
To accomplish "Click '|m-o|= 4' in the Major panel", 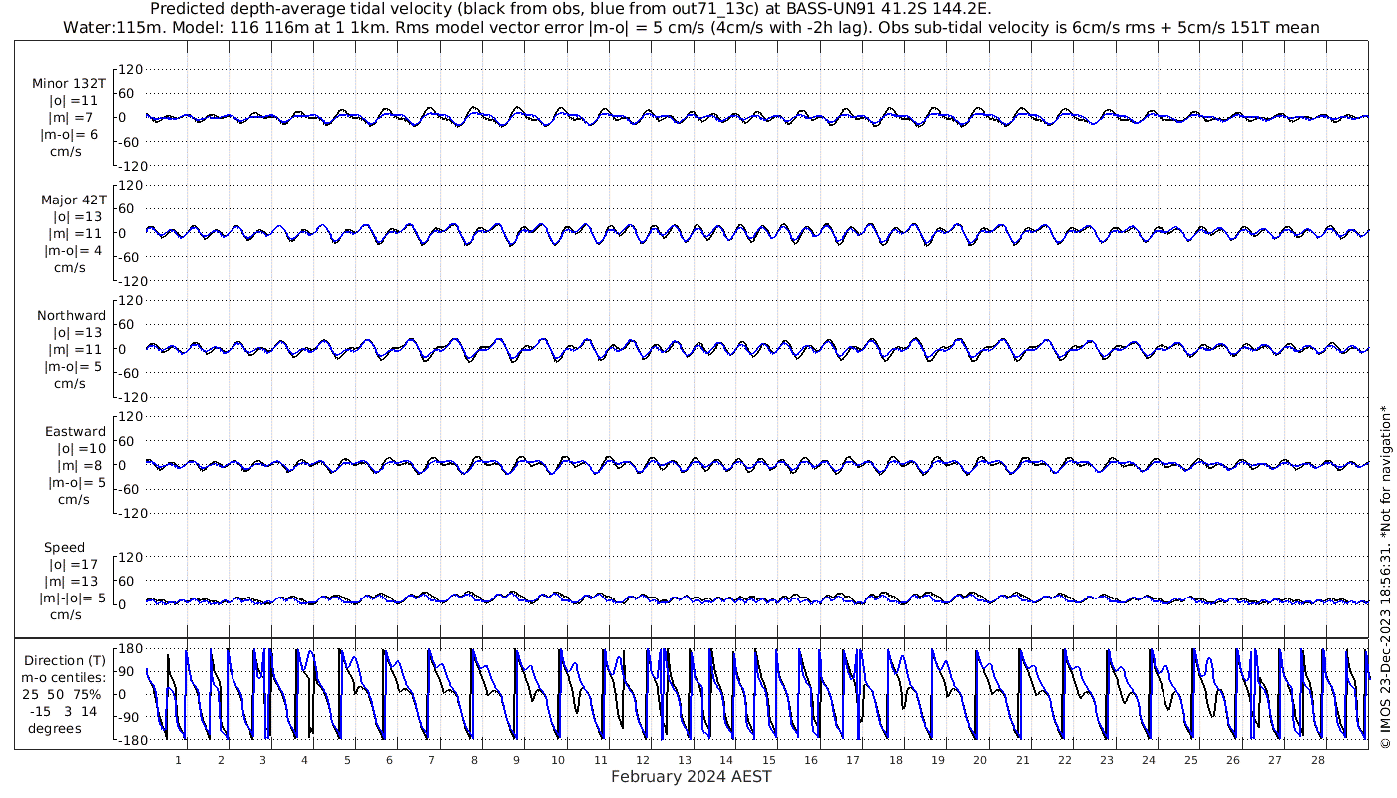I will (71, 251).
